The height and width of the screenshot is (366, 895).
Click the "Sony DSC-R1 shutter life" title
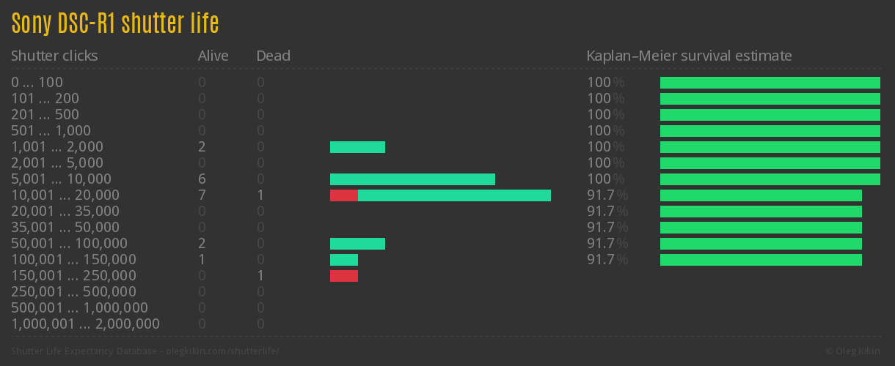(115, 23)
